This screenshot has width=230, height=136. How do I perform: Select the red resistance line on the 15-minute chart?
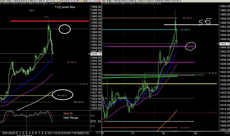pyautogui.click(x=49, y=21)
